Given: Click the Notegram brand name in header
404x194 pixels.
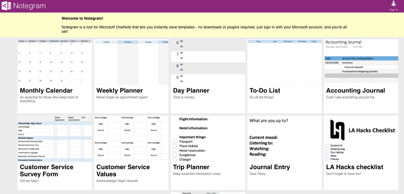Looking at the screenshot, I should [29, 6].
